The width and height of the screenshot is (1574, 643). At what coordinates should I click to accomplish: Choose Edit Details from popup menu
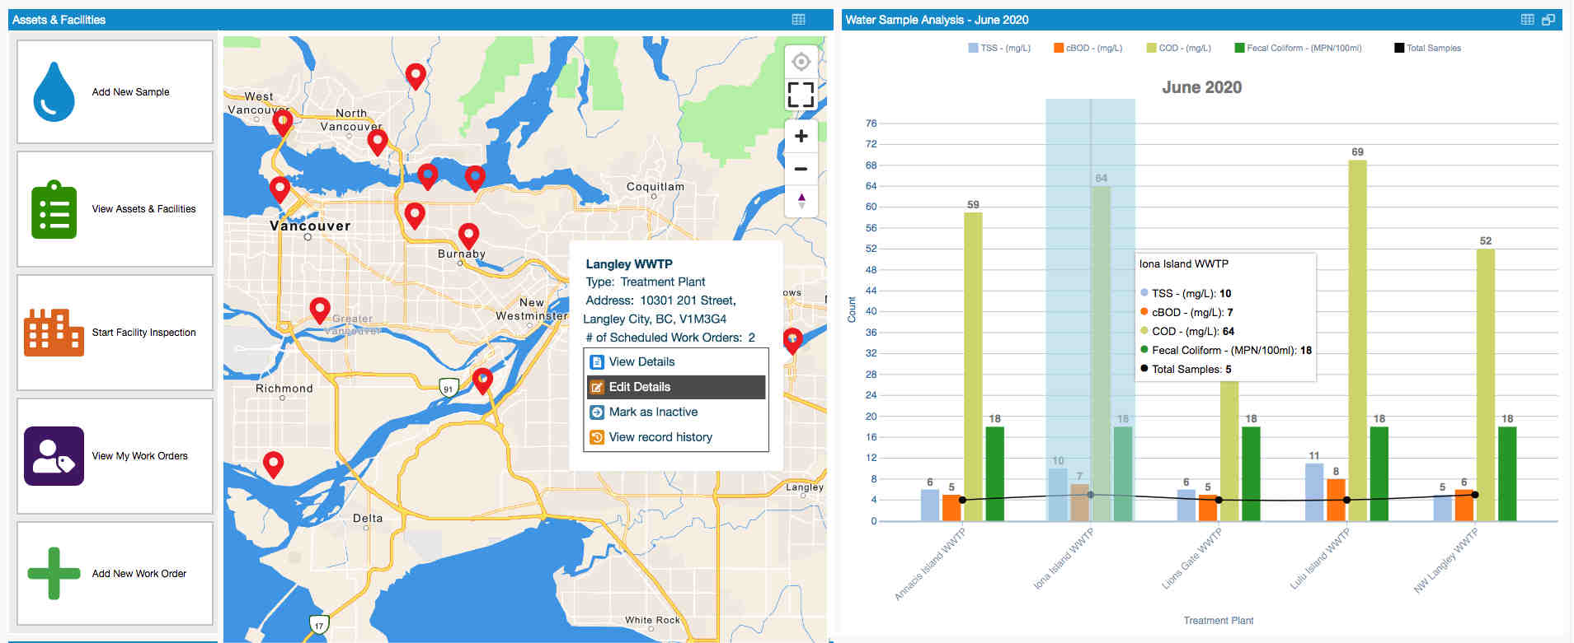tap(640, 387)
